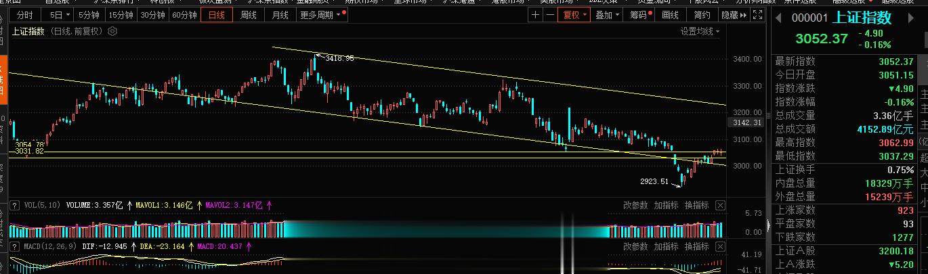This screenshot has width=928, height=274.
Task: Select the 月线 monthly period
Action: pyautogui.click(x=279, y=15)
